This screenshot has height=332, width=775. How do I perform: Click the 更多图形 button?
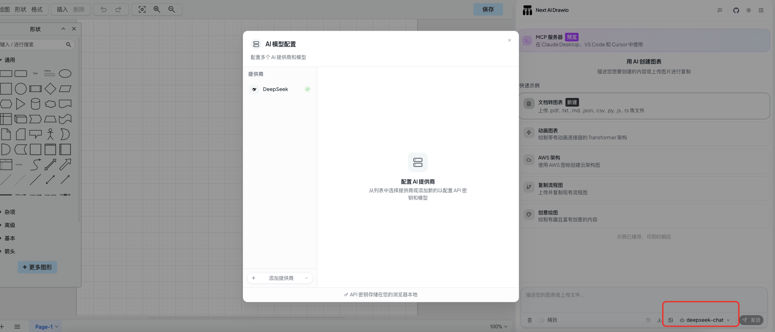37,267
